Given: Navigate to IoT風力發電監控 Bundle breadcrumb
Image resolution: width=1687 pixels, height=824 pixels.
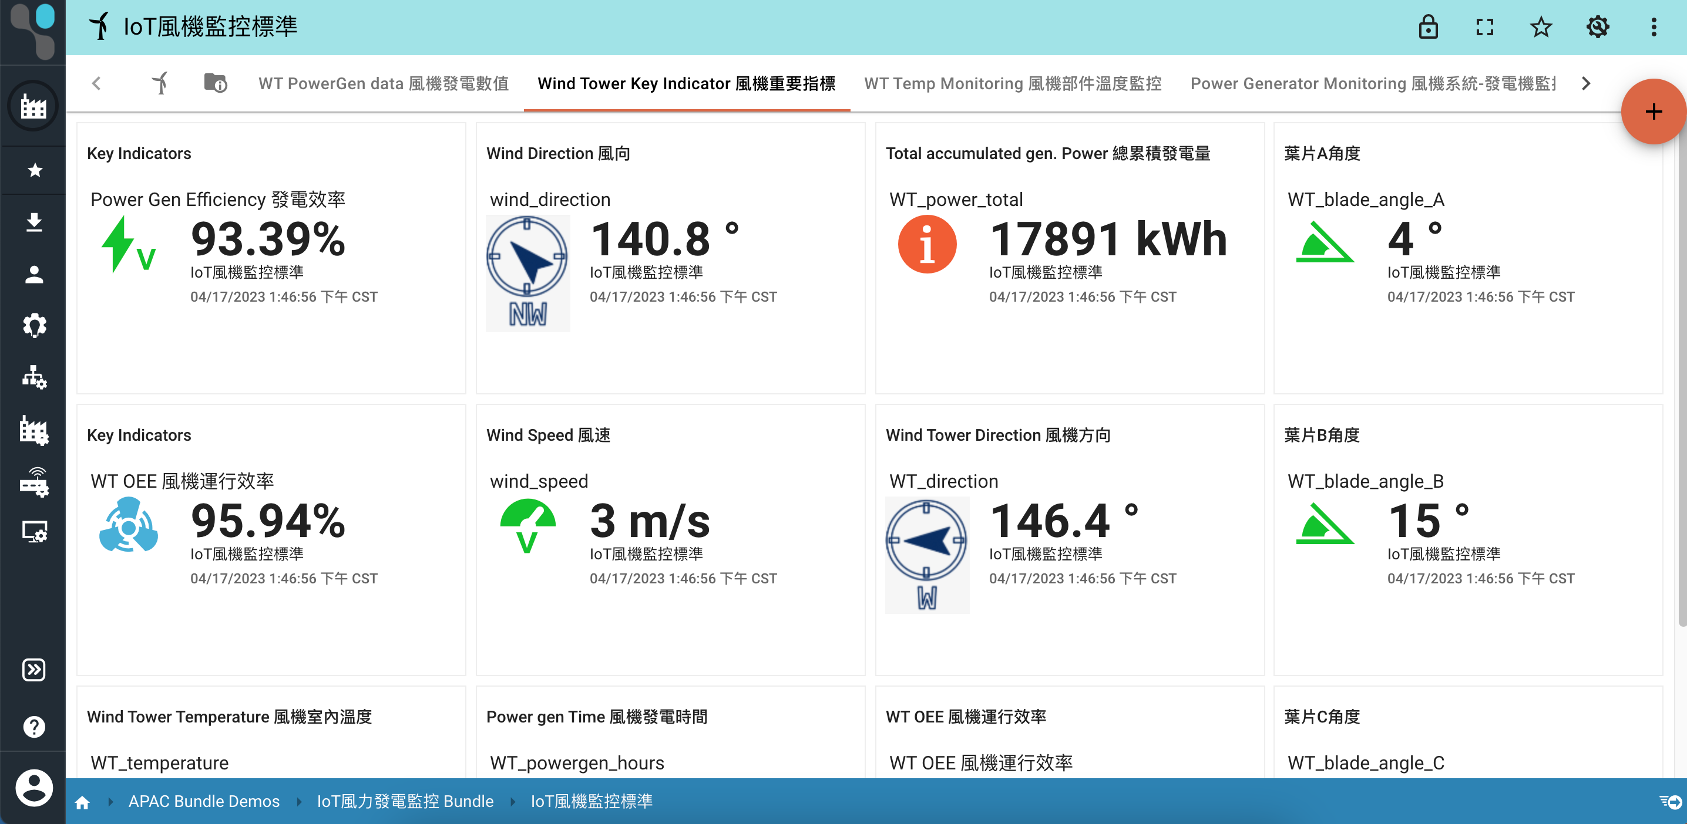Looking at the screenshot, I should 405,801.
